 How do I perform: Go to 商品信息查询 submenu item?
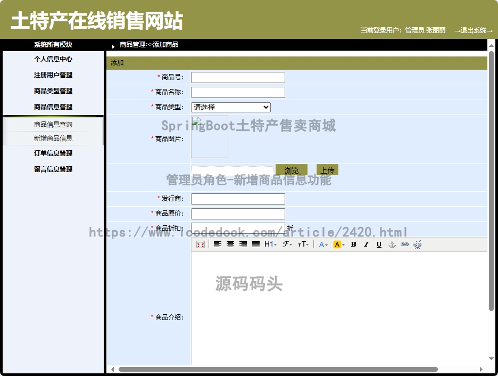click(53, 124)
